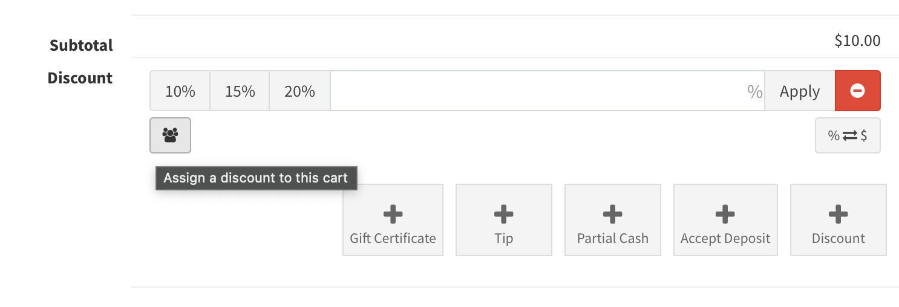The height and width of the screenshot is (307, 899).
Task: Click the Subtotal label
Action: (x=81, y=45)
